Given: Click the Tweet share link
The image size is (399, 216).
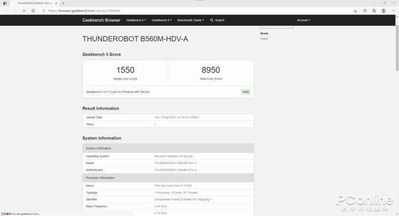Looking at the screenshot, I should [264, 39].
